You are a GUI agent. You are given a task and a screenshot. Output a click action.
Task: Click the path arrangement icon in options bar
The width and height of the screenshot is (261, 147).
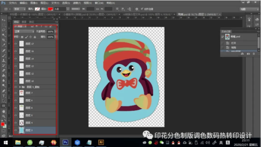point(129,9)
